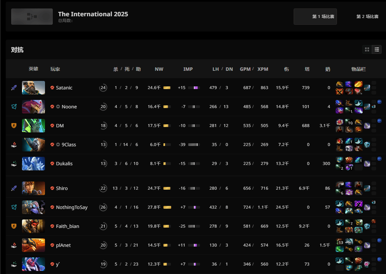
Task: Switch to list view layout
Action: (x=377, y=50)
